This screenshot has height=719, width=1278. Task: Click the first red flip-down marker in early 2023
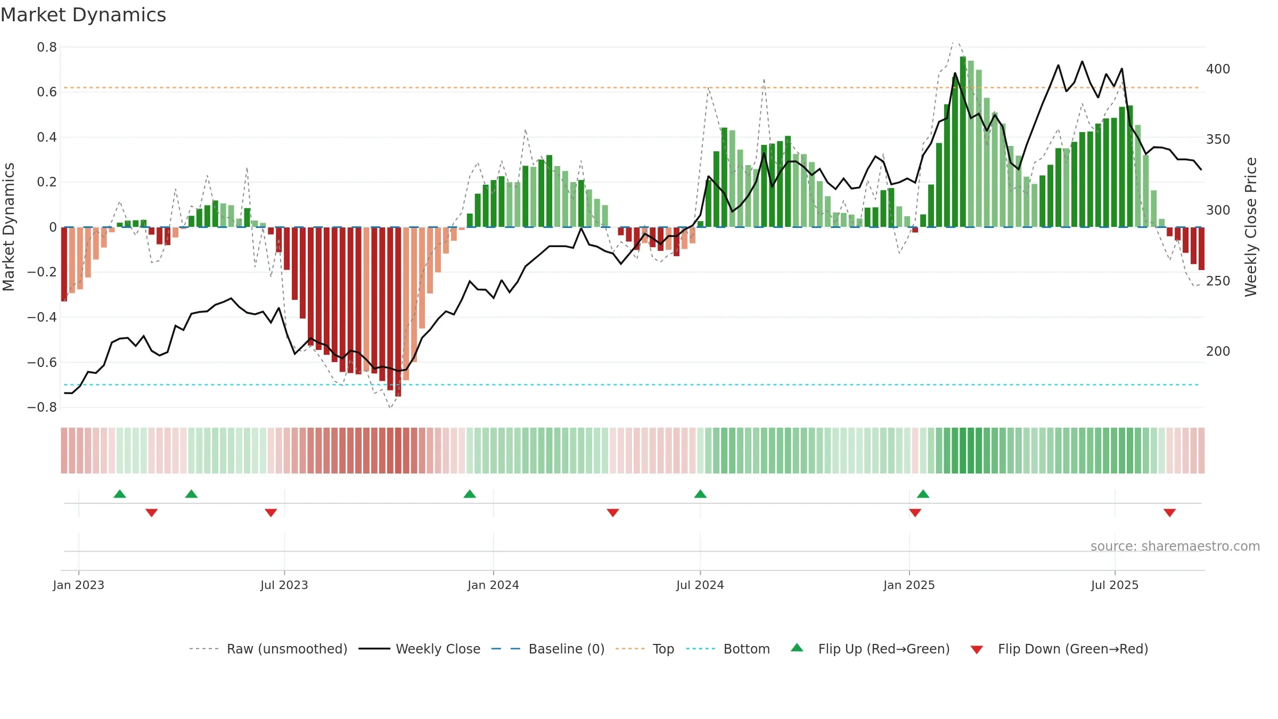point(152,513)
